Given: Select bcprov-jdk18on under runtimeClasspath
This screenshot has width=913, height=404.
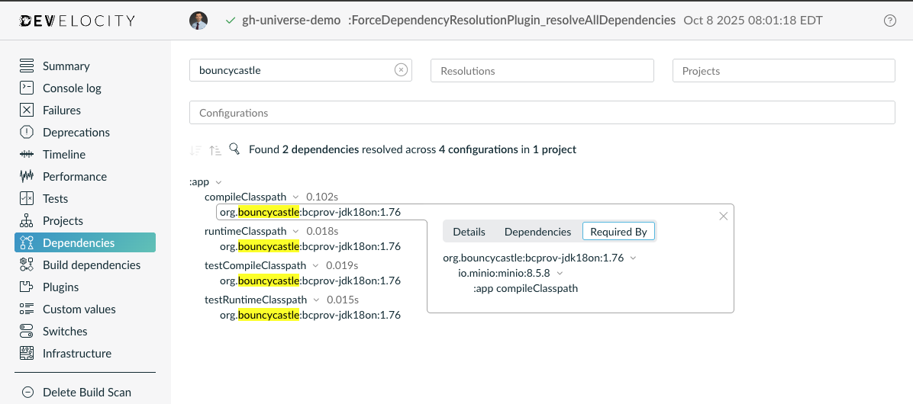Looking at the screenshot, I should click(310, 246).
